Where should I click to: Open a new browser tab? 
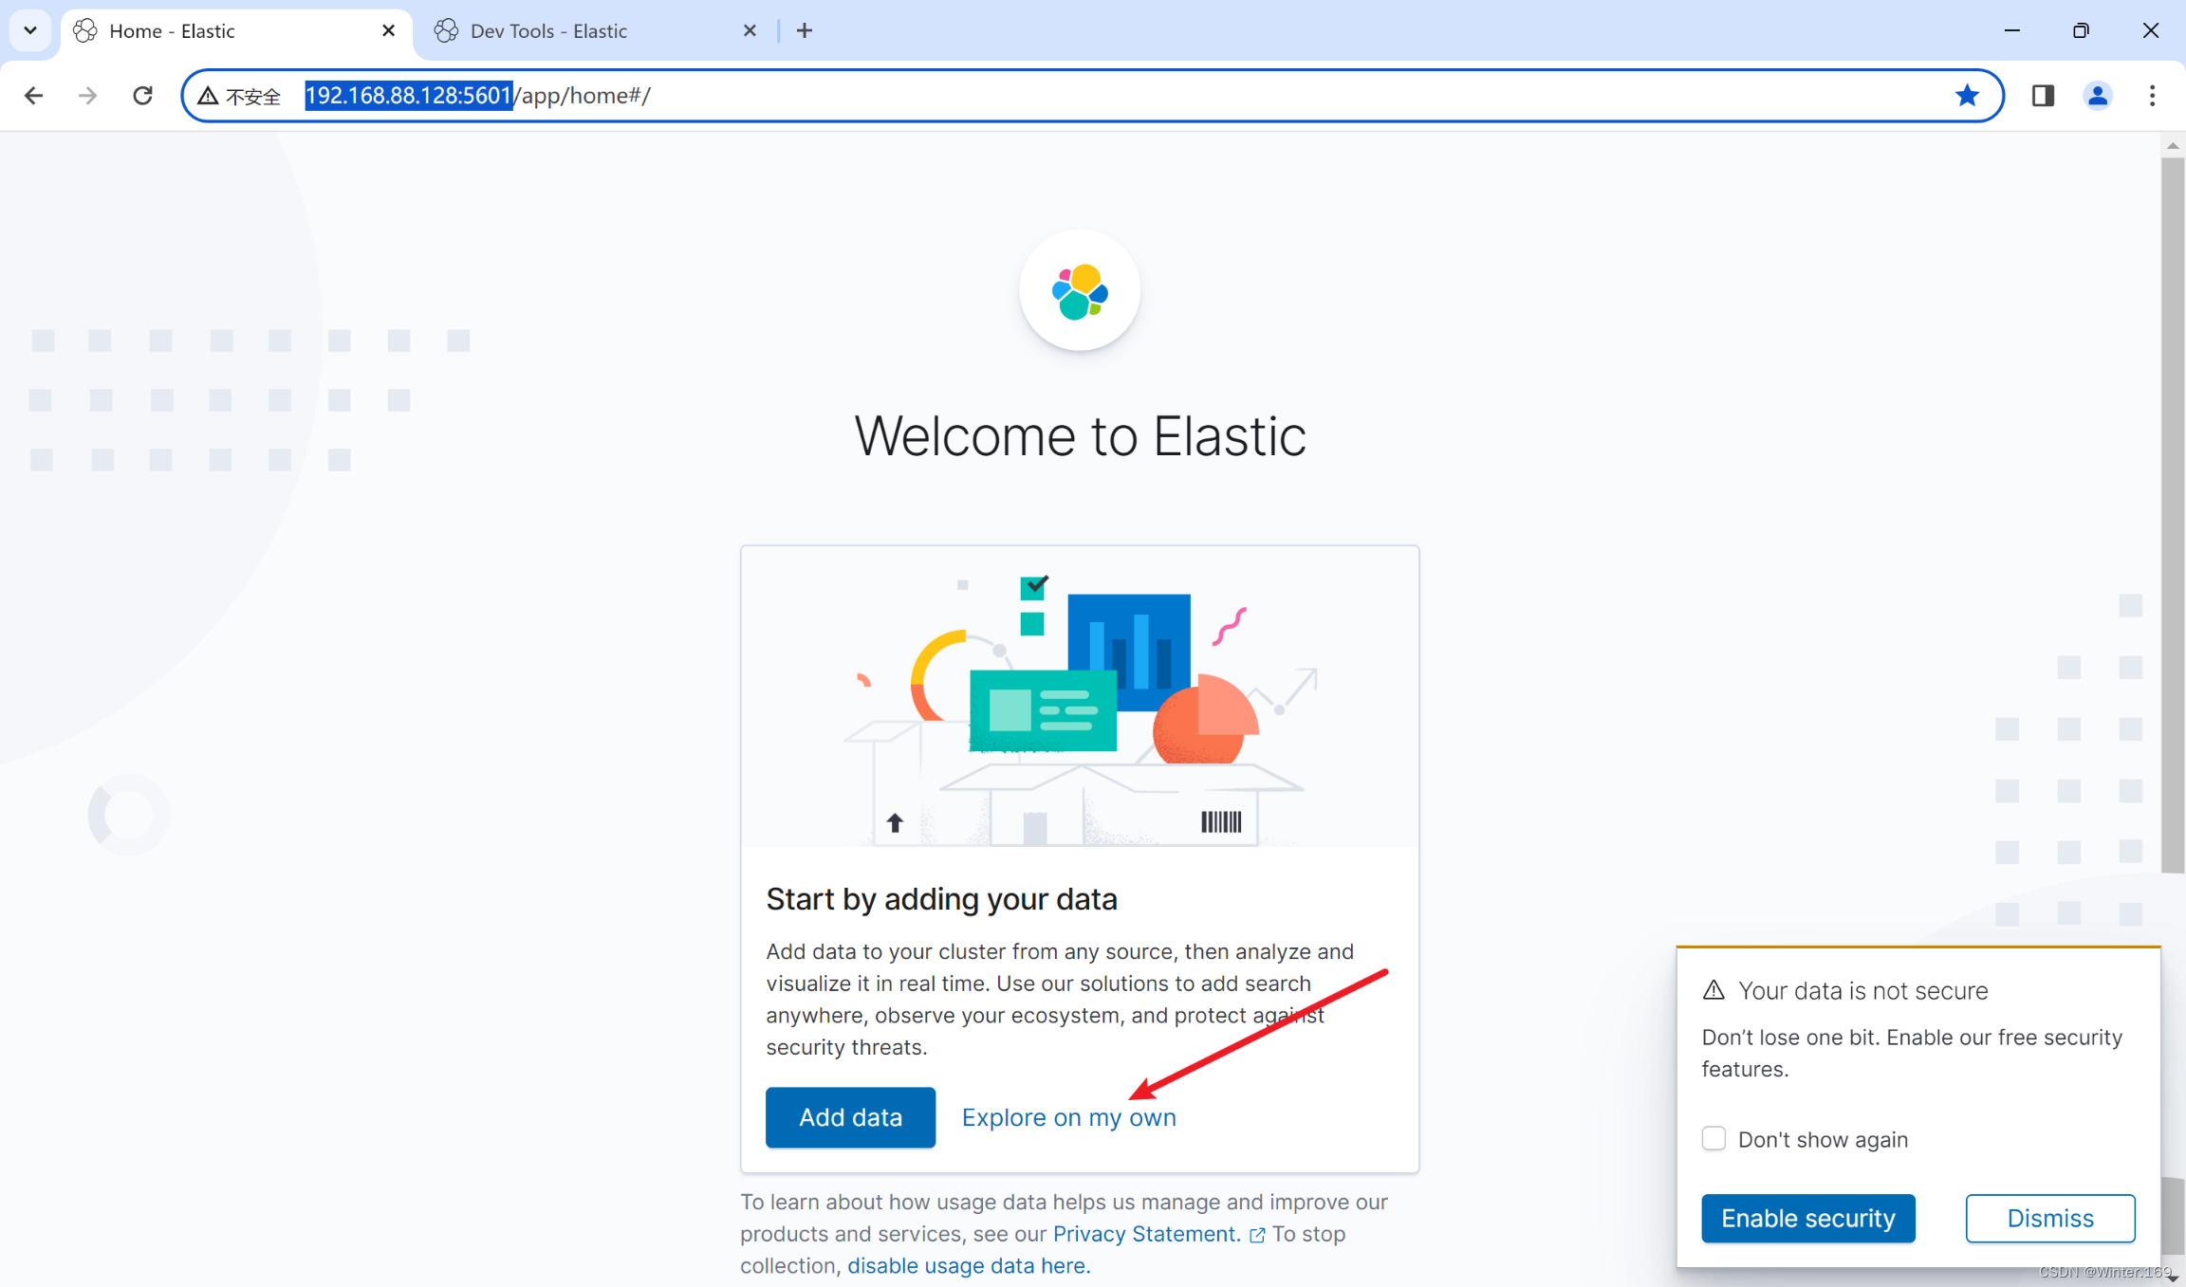coord(805,31)
